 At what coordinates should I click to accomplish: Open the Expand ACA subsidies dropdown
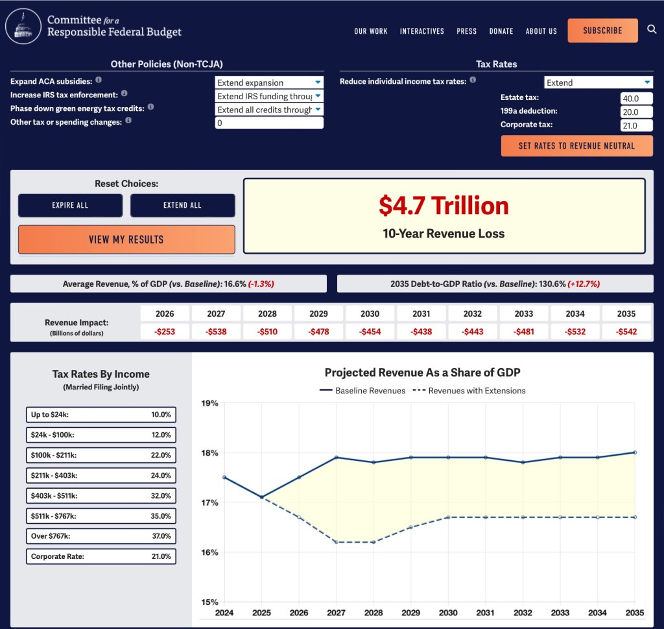tap(269, 82)
